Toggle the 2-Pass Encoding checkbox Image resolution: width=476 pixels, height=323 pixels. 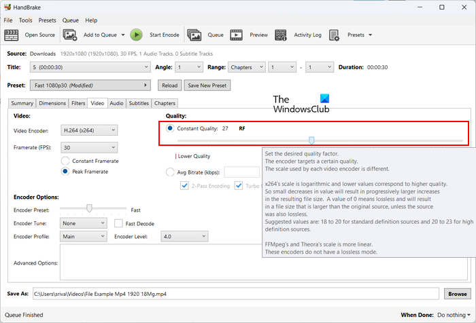click(184, 185)
